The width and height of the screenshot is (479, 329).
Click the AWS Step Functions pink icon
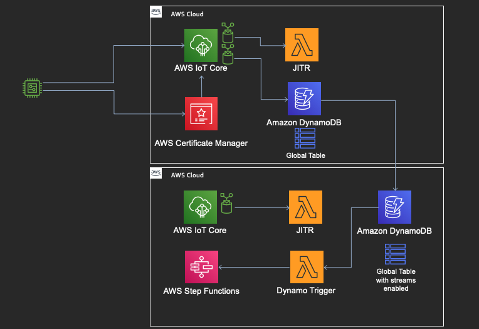pyautogui.click(x=201, y=267)
